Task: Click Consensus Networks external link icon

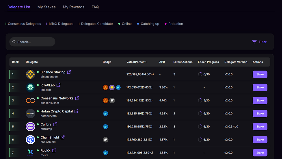Action: click(77, 98)
